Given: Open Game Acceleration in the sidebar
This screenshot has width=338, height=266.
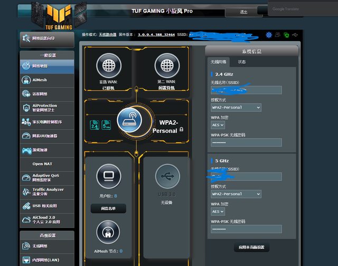Looking at the screenshot, I should pos(48,150).
